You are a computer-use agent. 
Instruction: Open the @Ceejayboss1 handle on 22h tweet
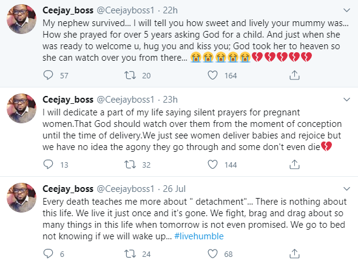[x=126, y=10]
